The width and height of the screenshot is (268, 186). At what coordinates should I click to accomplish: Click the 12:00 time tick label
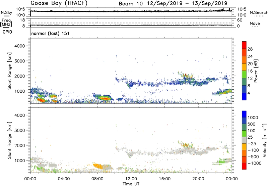pyautogui.click(x=131, y=179)
